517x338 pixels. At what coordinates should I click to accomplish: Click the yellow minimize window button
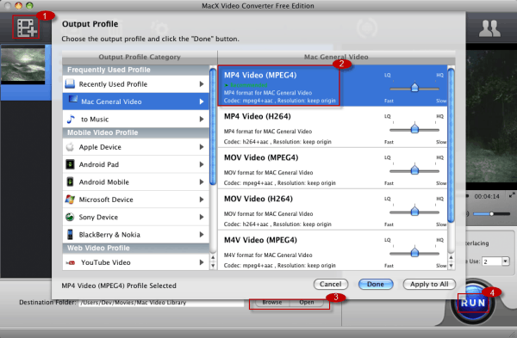pyautogui.click(x=18, y=5)
